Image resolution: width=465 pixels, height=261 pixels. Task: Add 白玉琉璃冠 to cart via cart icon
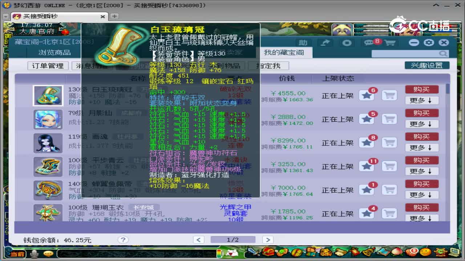tap(389, 96)
